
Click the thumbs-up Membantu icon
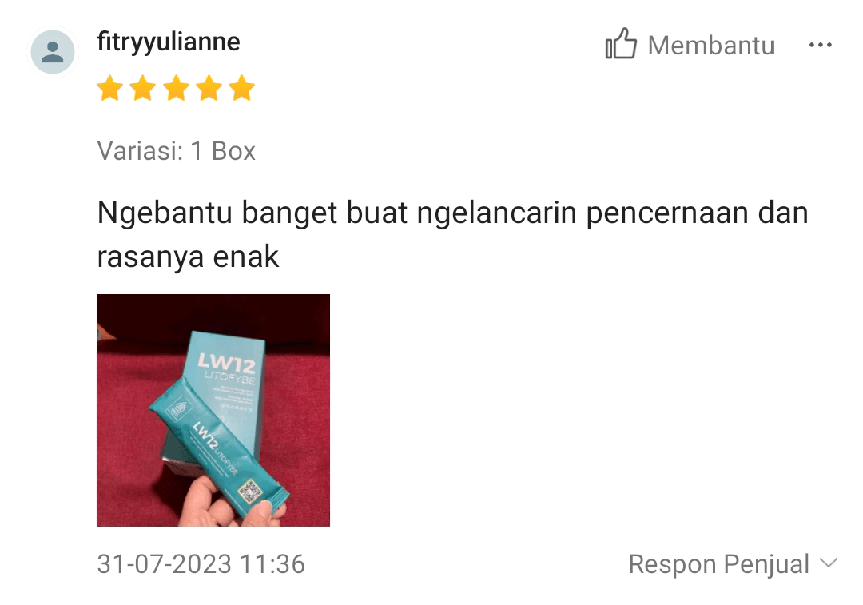[621, 43]
